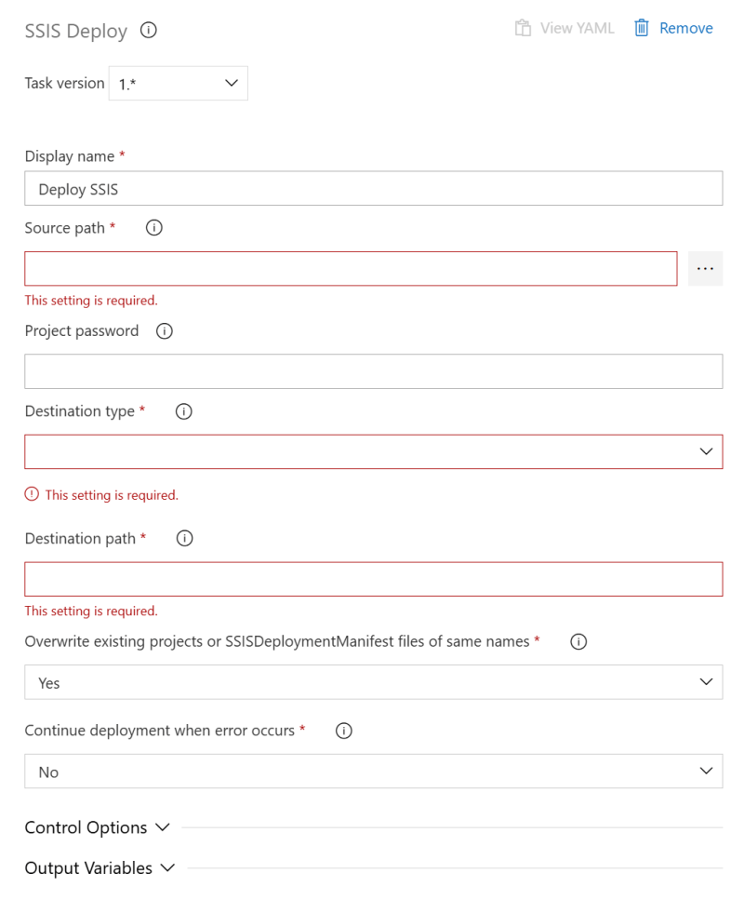Click the 'Display name' label
The height and width of the screenshot is (913, 744).
click(69, 156)
